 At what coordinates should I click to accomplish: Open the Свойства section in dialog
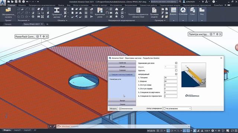click(122, 63)
